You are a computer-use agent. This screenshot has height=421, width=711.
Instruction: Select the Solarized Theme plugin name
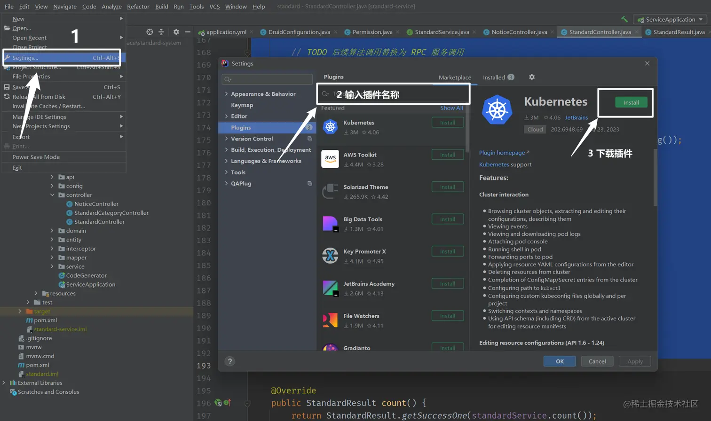(x=366, y=187)
